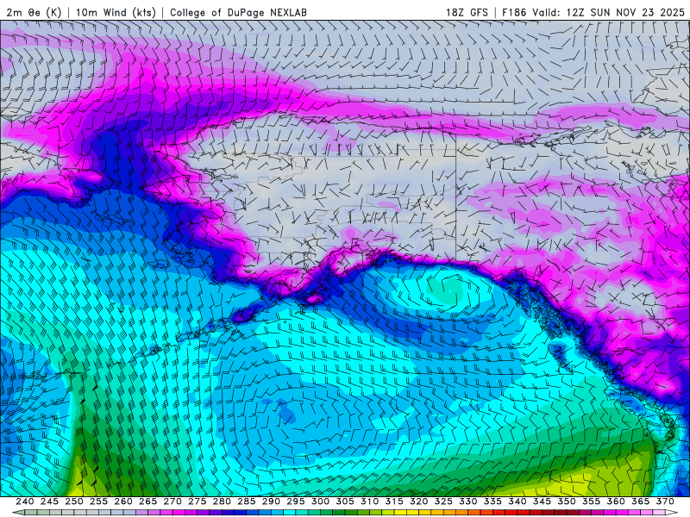Click the 280 colorbar scale label
The image size is (690, 517).
(x=222, y=501)
